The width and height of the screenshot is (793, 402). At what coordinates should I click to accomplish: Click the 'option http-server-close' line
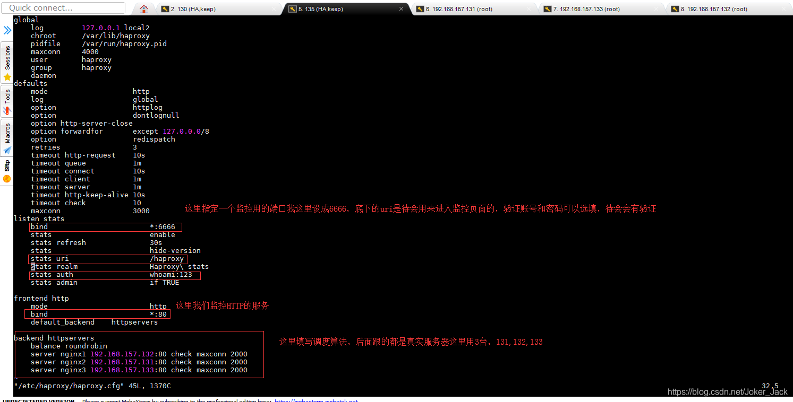click(82, 123)
